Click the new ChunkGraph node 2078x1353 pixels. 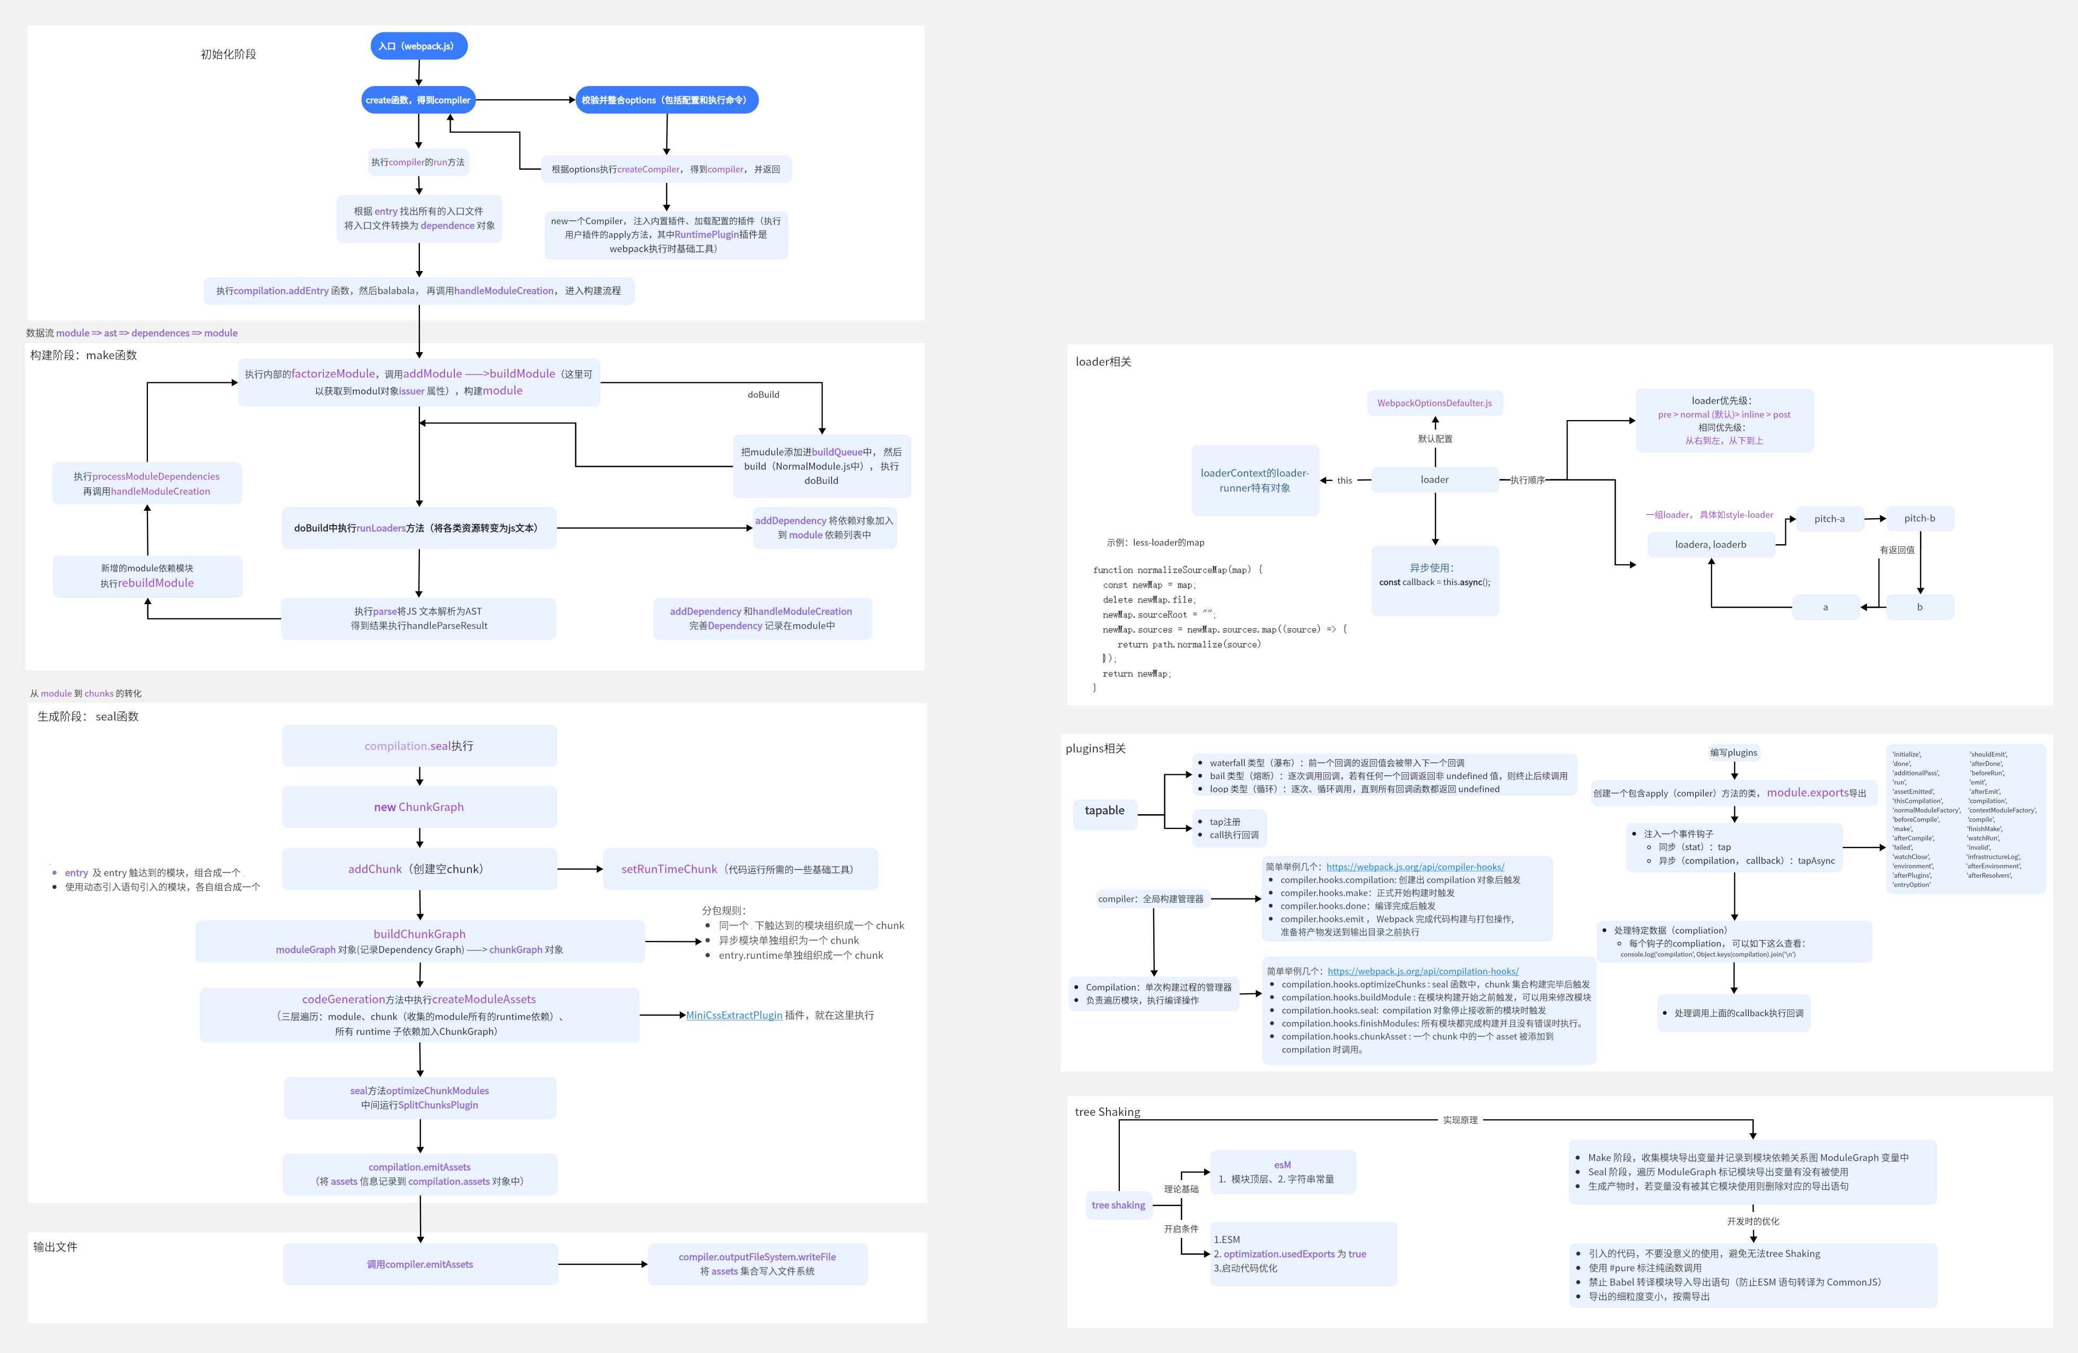(x=419, y=807)
